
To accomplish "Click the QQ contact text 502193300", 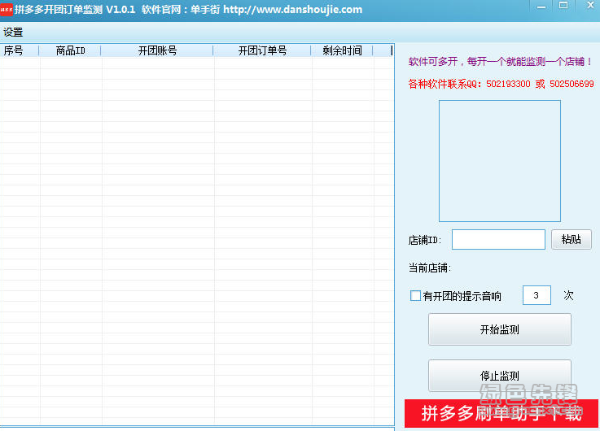I will [x=508, y=84].
